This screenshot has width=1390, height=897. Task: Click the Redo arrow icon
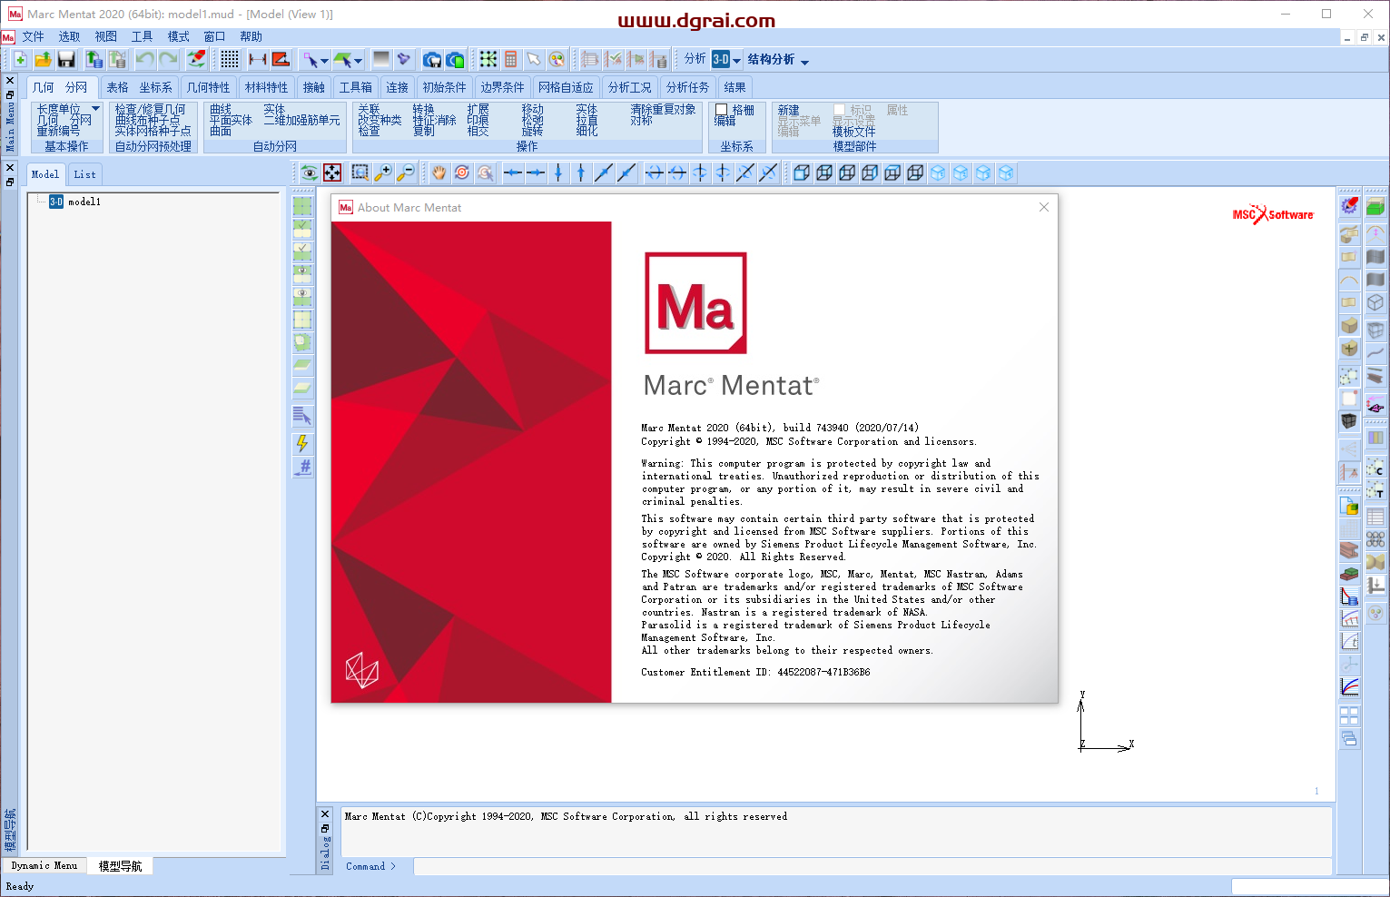(168, 59)
